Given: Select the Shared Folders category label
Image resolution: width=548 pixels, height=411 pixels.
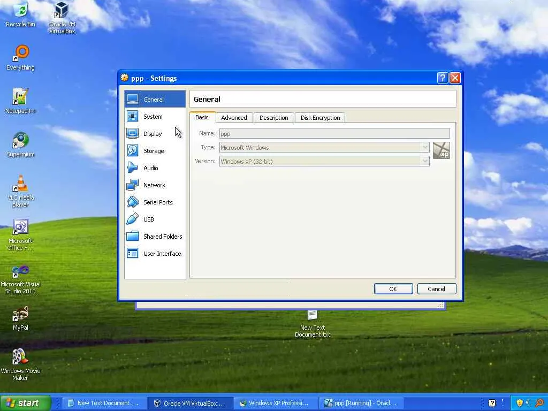Looking at the screenshot, I should (x=163, y=236).
